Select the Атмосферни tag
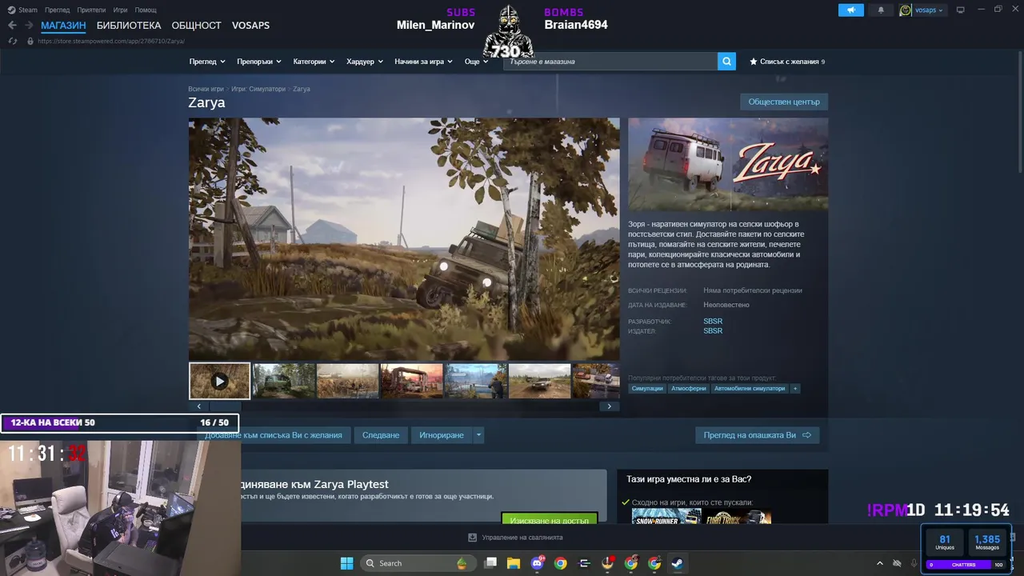1024x576 pixels. [689, 388]
